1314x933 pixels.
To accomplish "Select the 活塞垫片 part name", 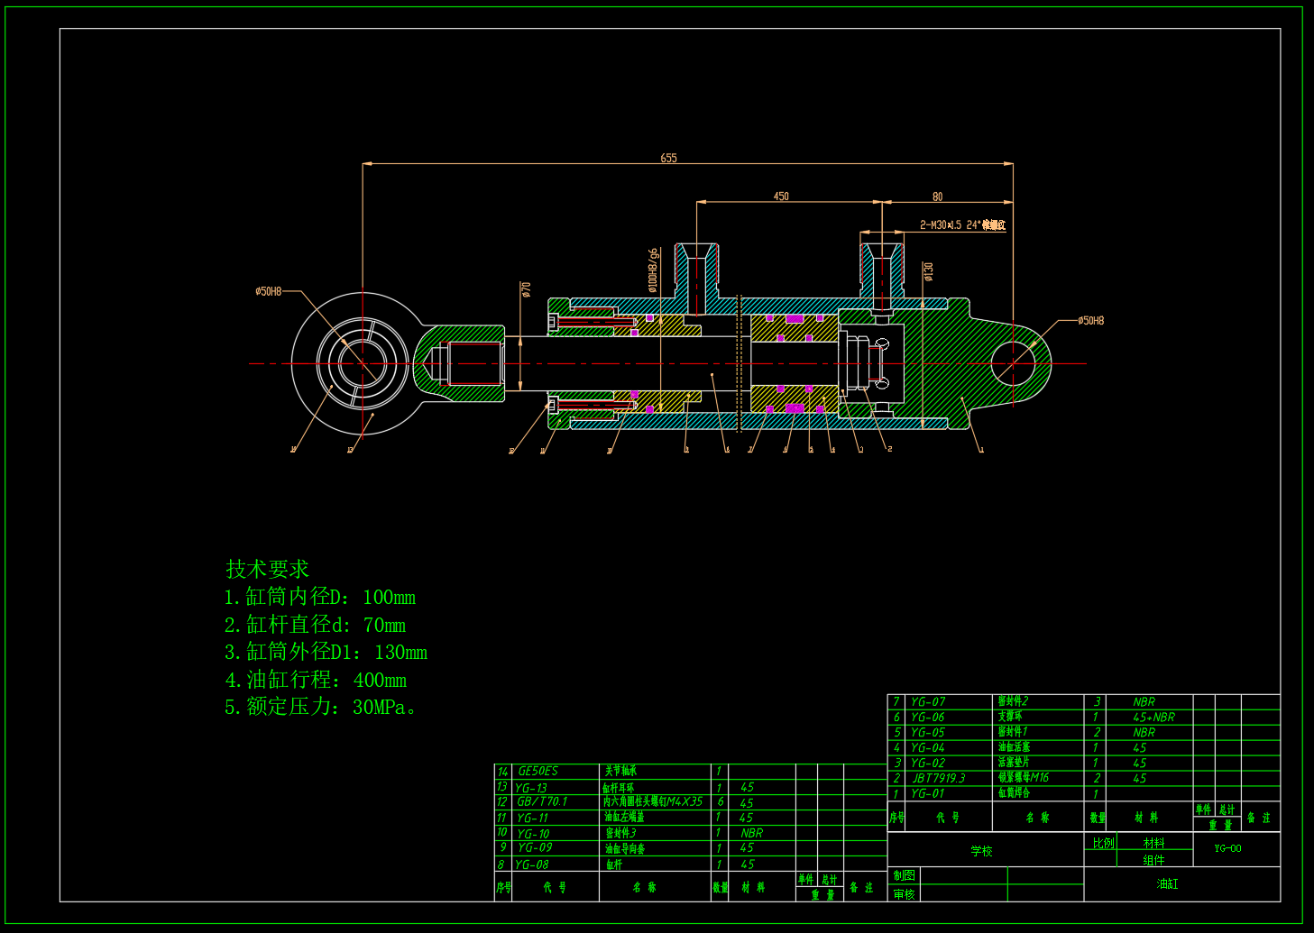I will [x=1014, y=762].
